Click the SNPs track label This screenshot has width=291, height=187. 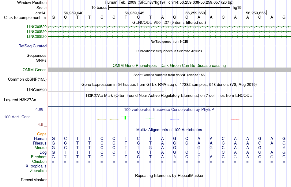pyautogui.click(x=41, y=61)
